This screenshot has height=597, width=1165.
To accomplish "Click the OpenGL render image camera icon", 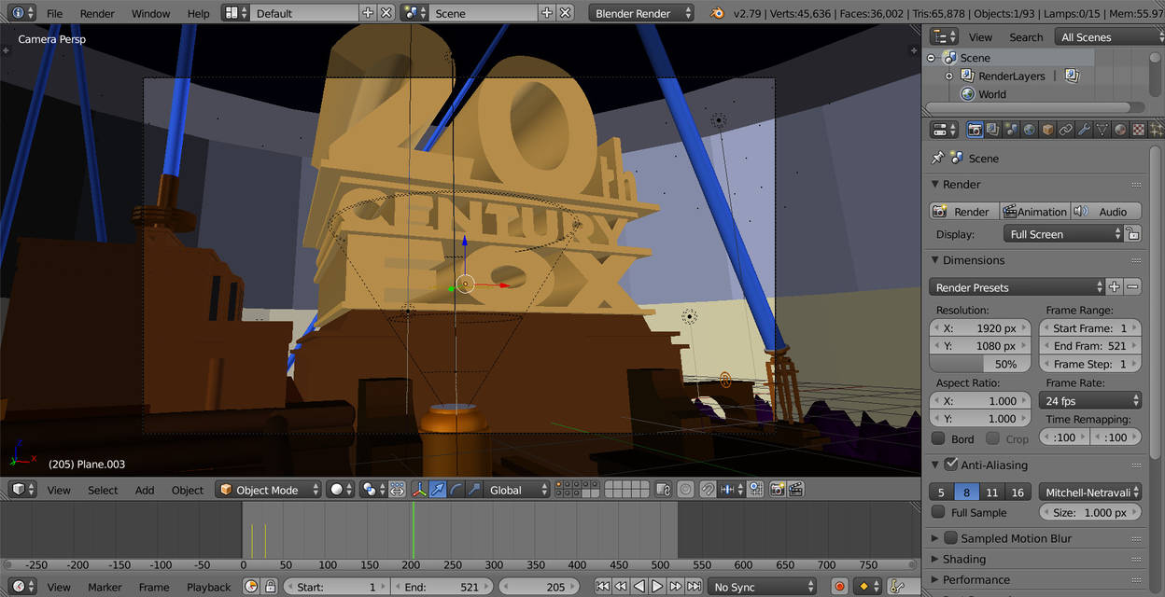I will [x=777, y=489].
